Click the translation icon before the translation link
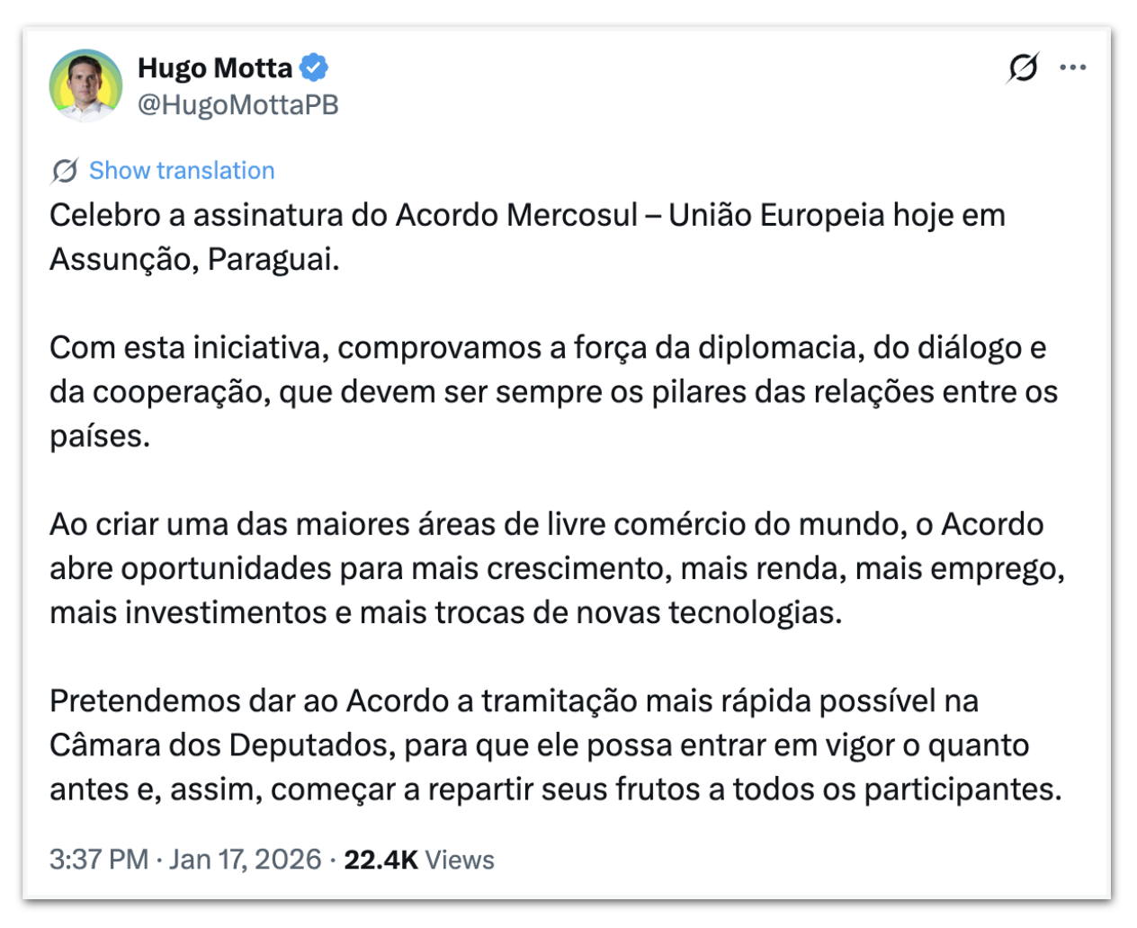1137x928 pixels. click(x=62, y=170)
